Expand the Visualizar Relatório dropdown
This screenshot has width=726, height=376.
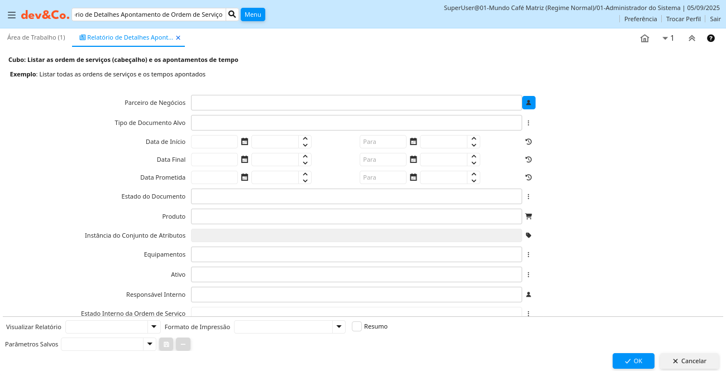(x=154, y=326)
